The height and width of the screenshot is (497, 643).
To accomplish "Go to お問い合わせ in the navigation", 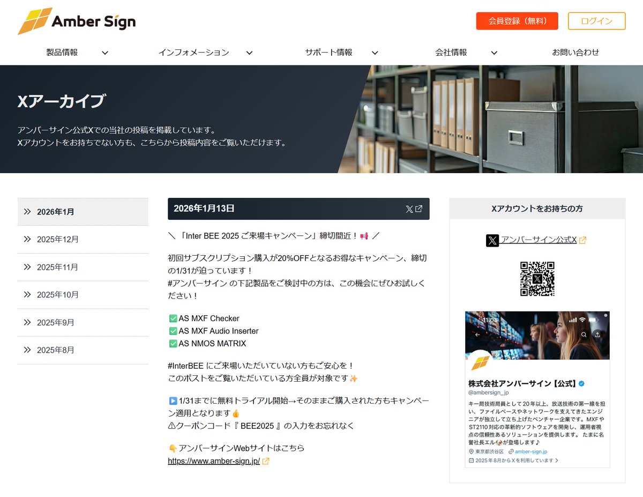I will coord(575,53).
